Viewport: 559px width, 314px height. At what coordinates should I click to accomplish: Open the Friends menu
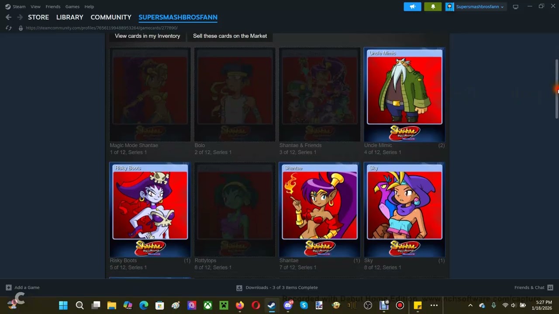pyautogui.click(x=53, y=7)
